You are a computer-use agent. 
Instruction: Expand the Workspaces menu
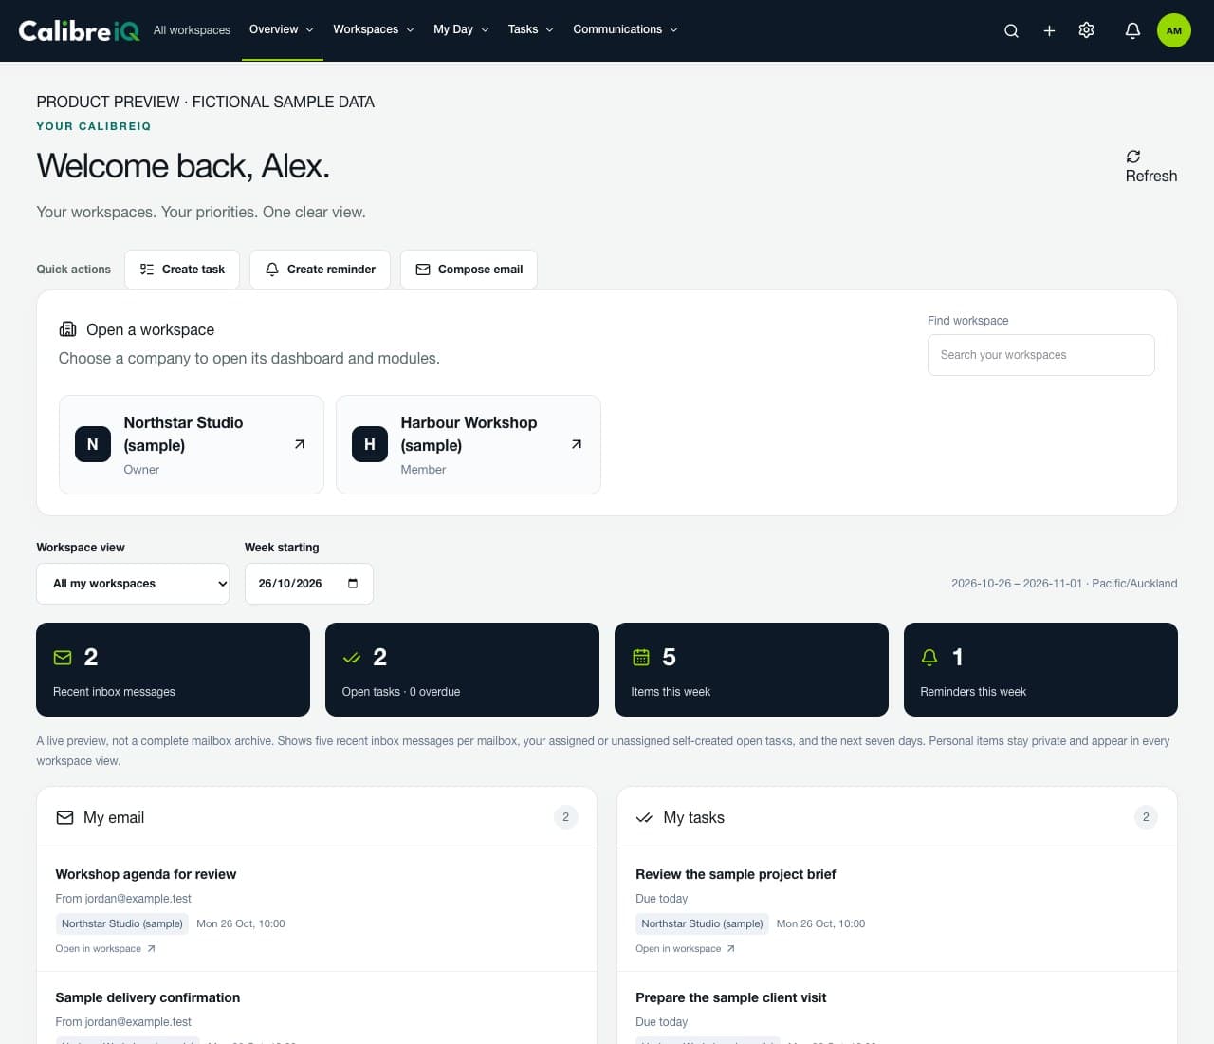click(374, 29)
